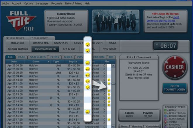Switch to the Hold'em tab
The width and height of the screenshot is (193, 128).
[x=17, y=43]
